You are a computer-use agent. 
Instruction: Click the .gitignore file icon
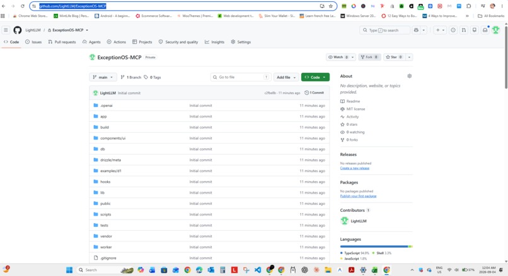pos(96,258)
